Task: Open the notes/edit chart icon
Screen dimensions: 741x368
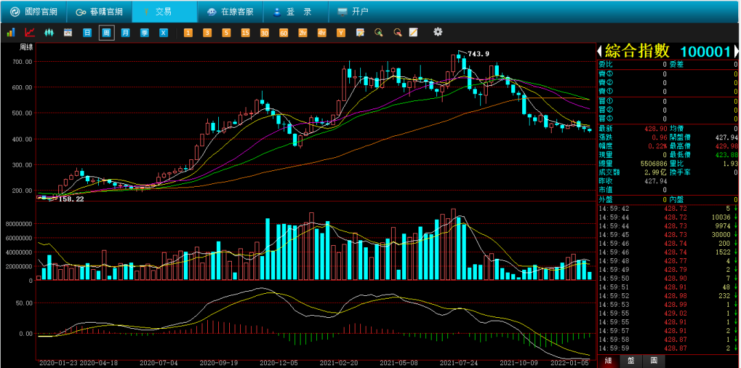Action: point(360,33)
